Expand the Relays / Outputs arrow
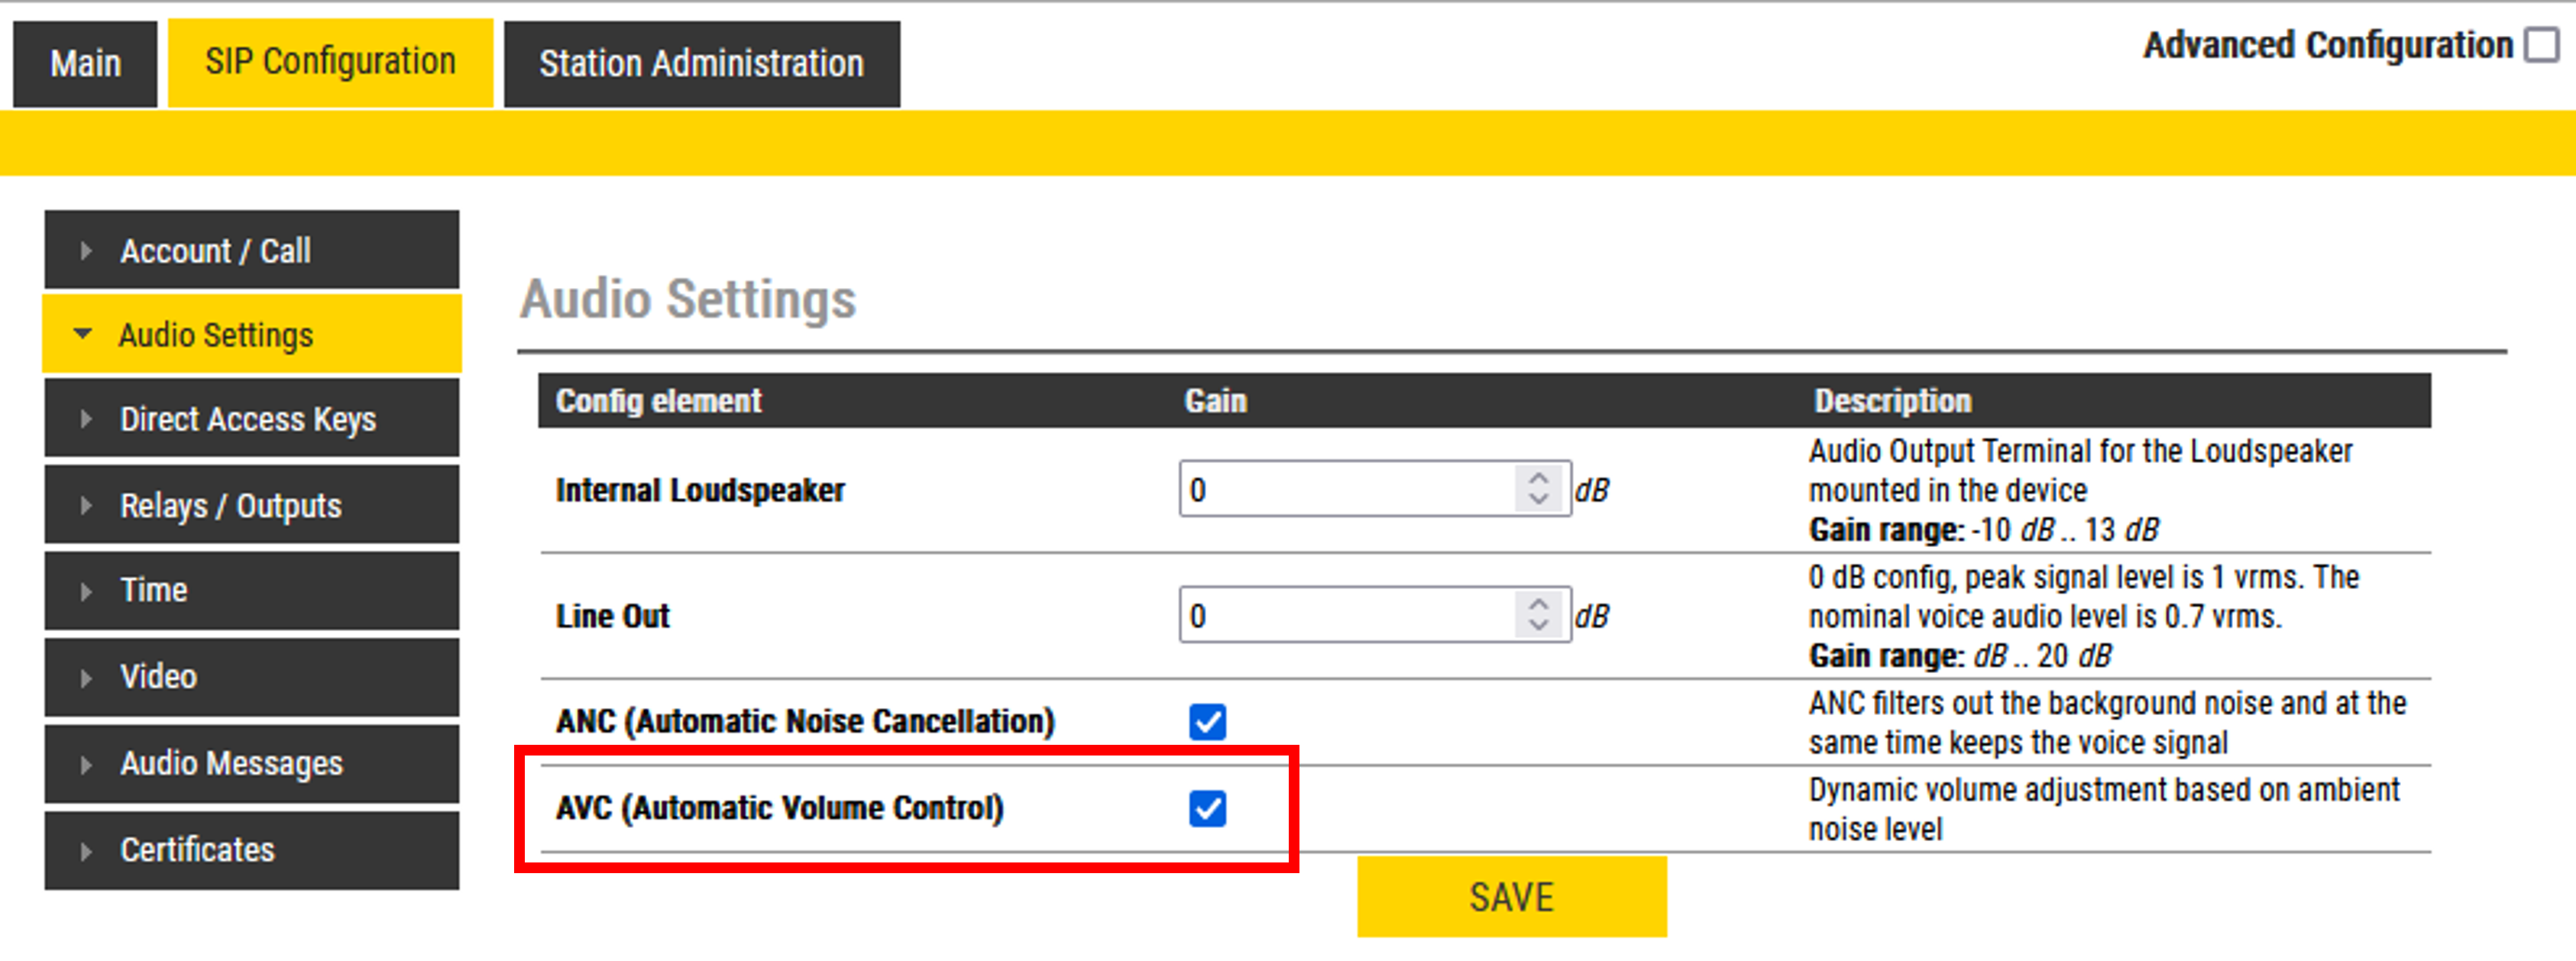 [x=86, y=505]
